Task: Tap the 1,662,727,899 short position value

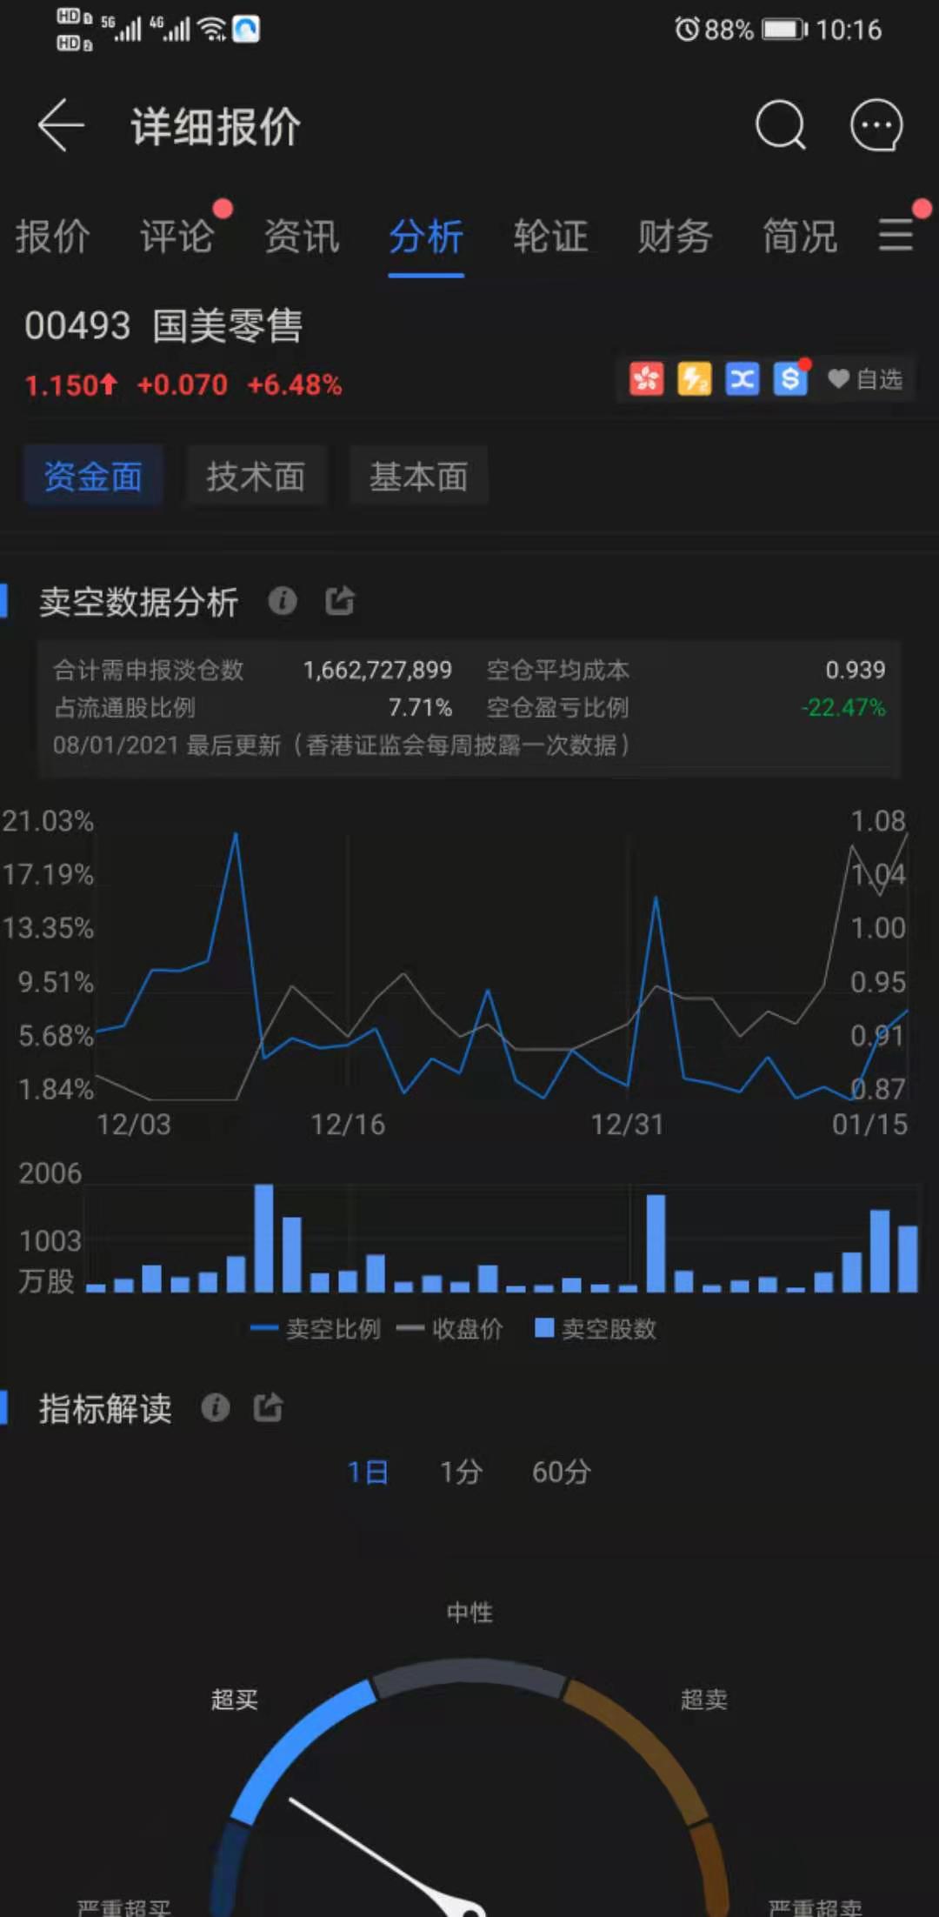Action: [x=377, y=670]
